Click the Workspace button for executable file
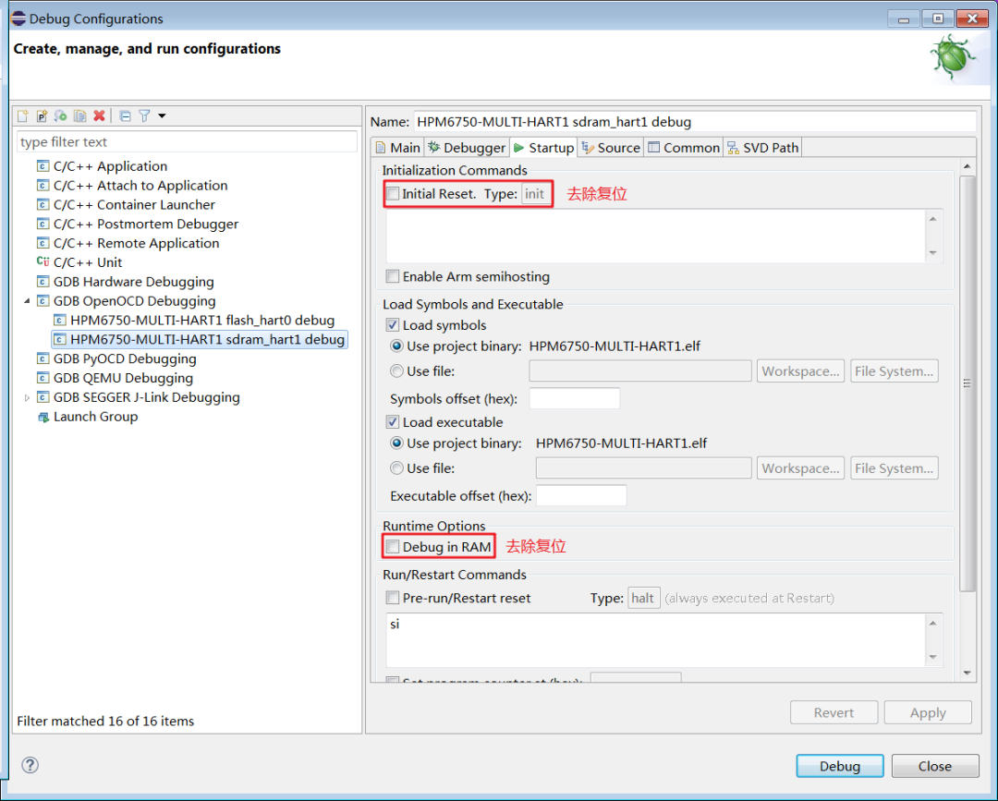 [x=800, y=468]
